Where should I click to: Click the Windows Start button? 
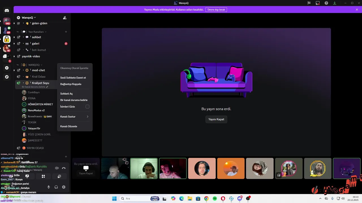tap(114, 198)
